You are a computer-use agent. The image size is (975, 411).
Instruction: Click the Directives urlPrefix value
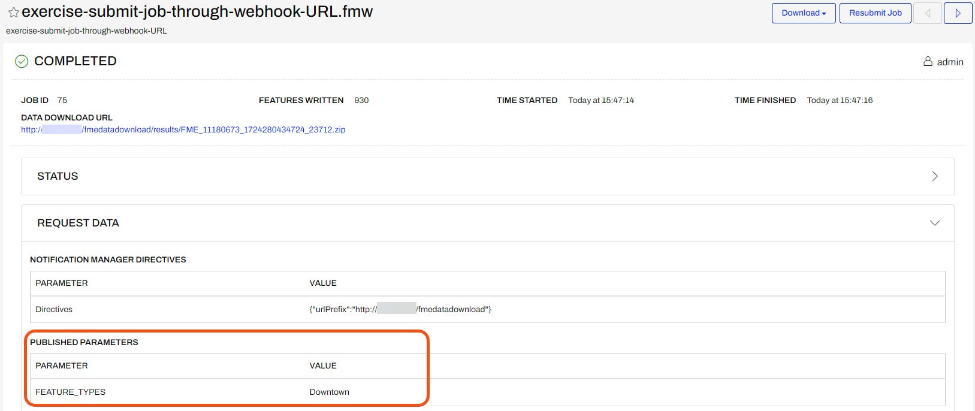pos(400,309)
